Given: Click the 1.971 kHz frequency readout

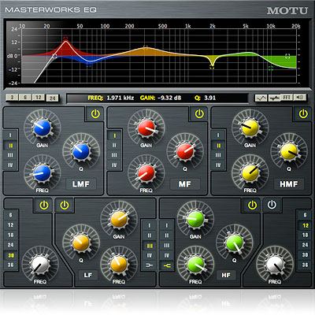Looking at the screenshot, I should (x=120, y=98).
